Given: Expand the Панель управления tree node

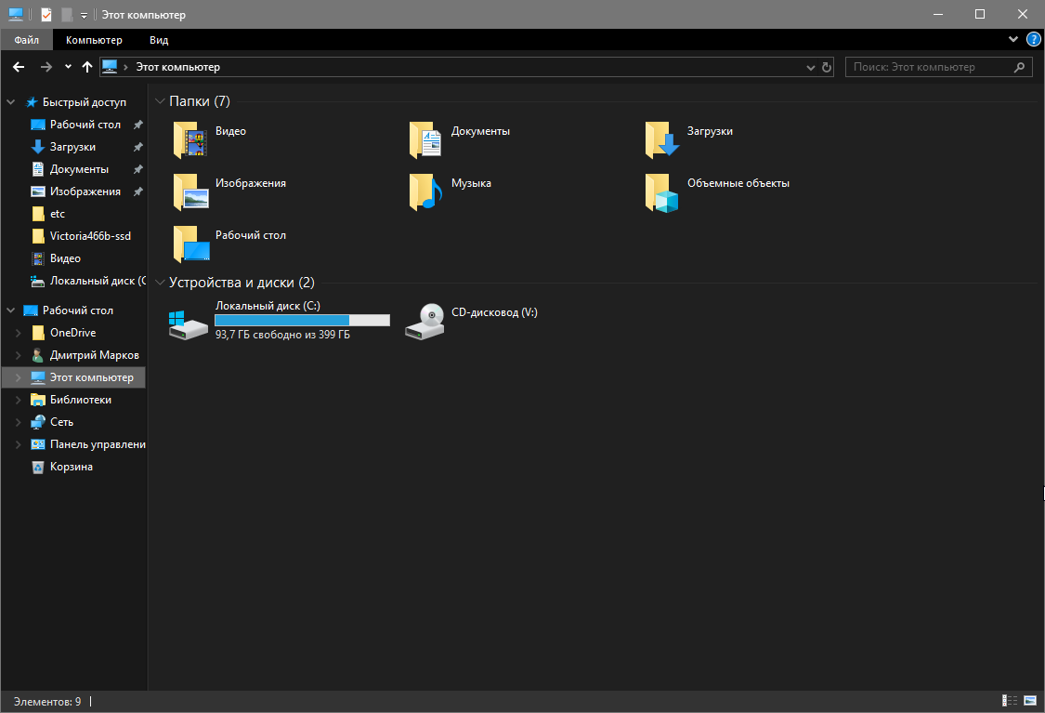Looking at the screenshot, I should click(19, 444).
